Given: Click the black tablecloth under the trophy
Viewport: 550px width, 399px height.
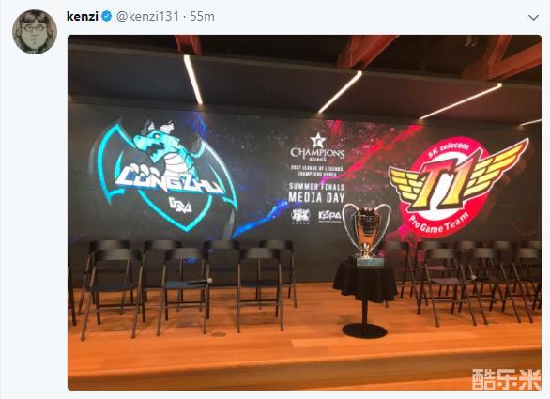Looking at the screenshot, I should [x=364, y=281].
